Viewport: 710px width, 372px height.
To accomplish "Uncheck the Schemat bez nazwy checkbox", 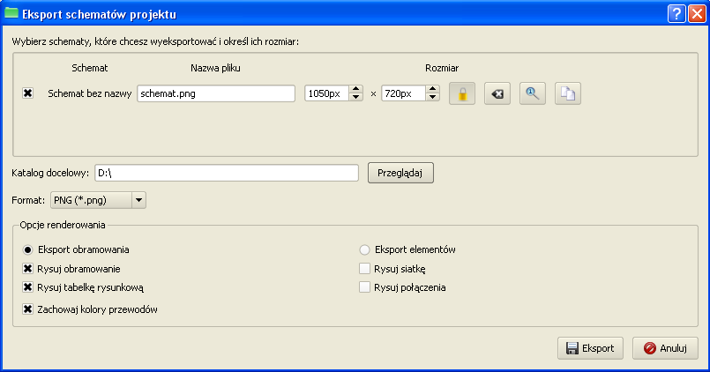I will [28, 93].
